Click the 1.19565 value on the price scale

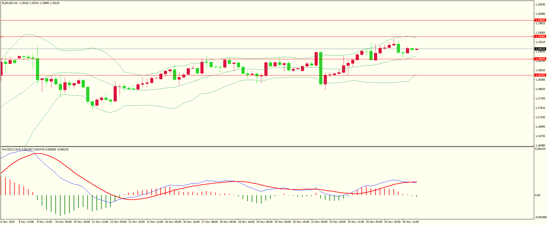540,32
